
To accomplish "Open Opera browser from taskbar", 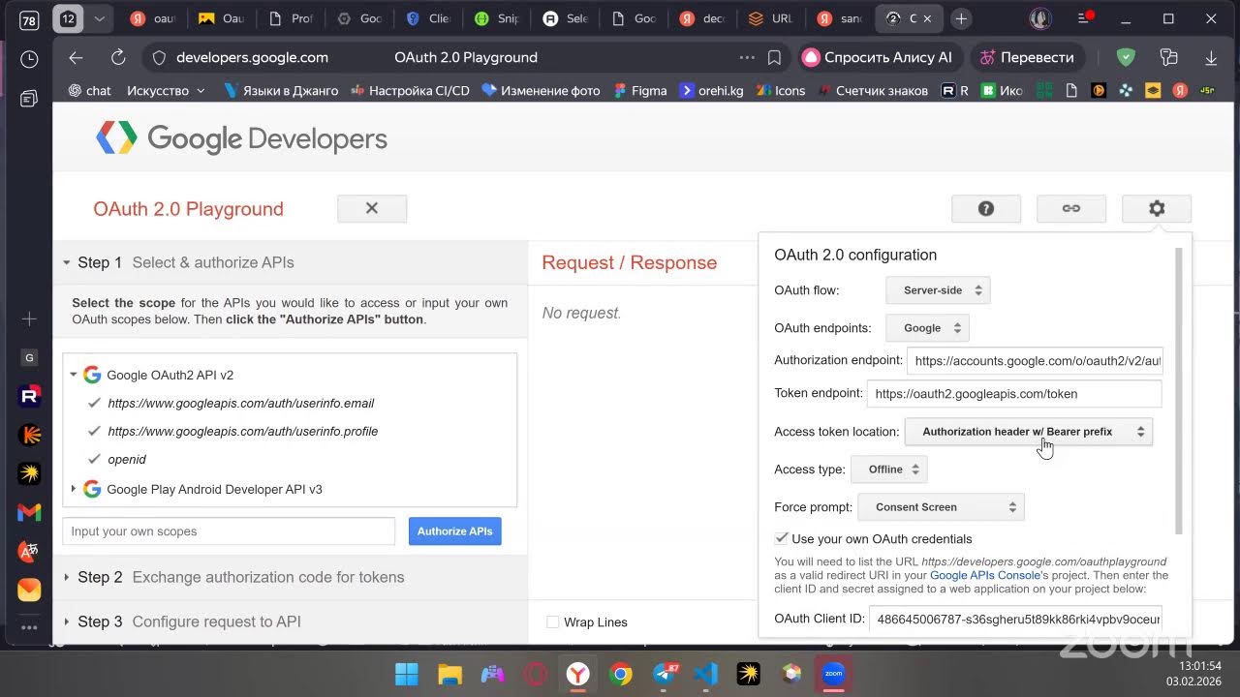I will [x=535, y=674].
